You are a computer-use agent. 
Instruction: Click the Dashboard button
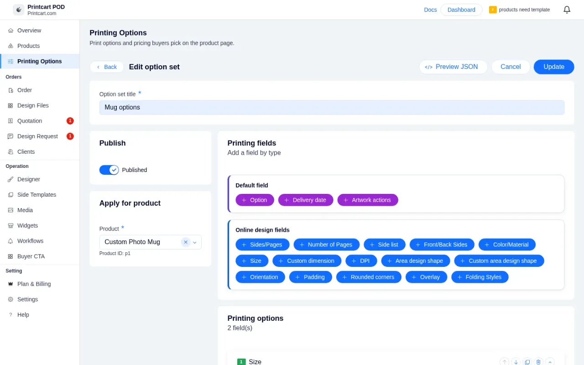[461, 10]
